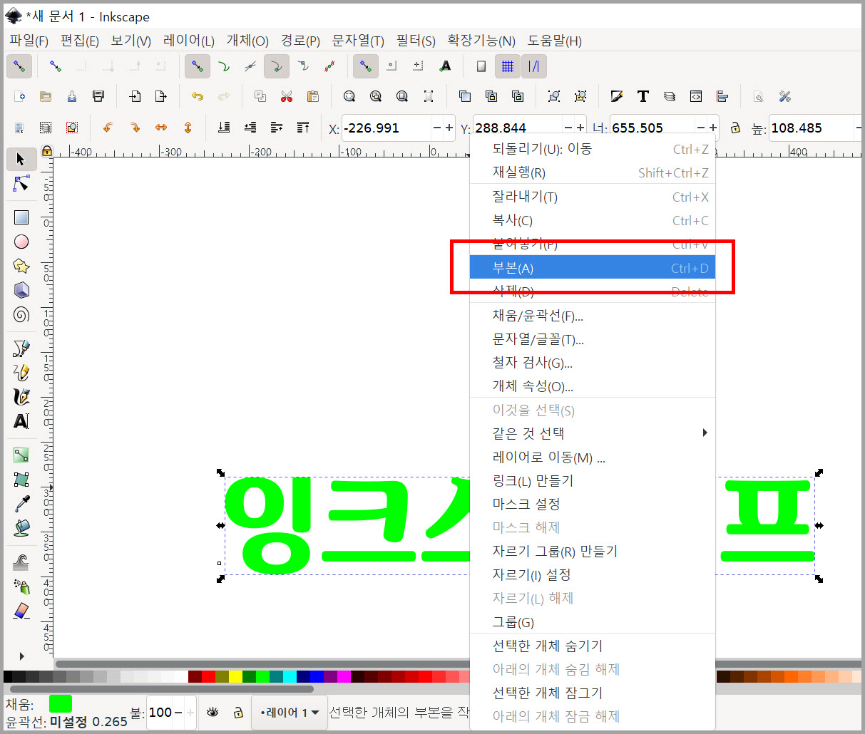This screenshot has height=734, width=865.
Task: Toggle snap to grids button
Action: 507,66
